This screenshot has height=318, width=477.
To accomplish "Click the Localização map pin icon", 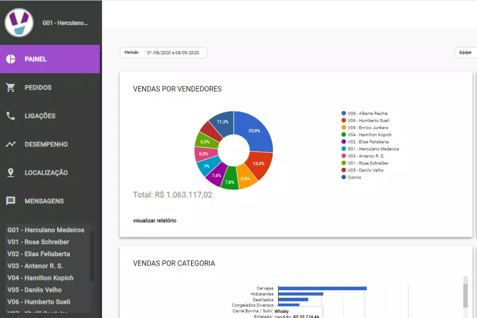I will [x=11, y=173].
